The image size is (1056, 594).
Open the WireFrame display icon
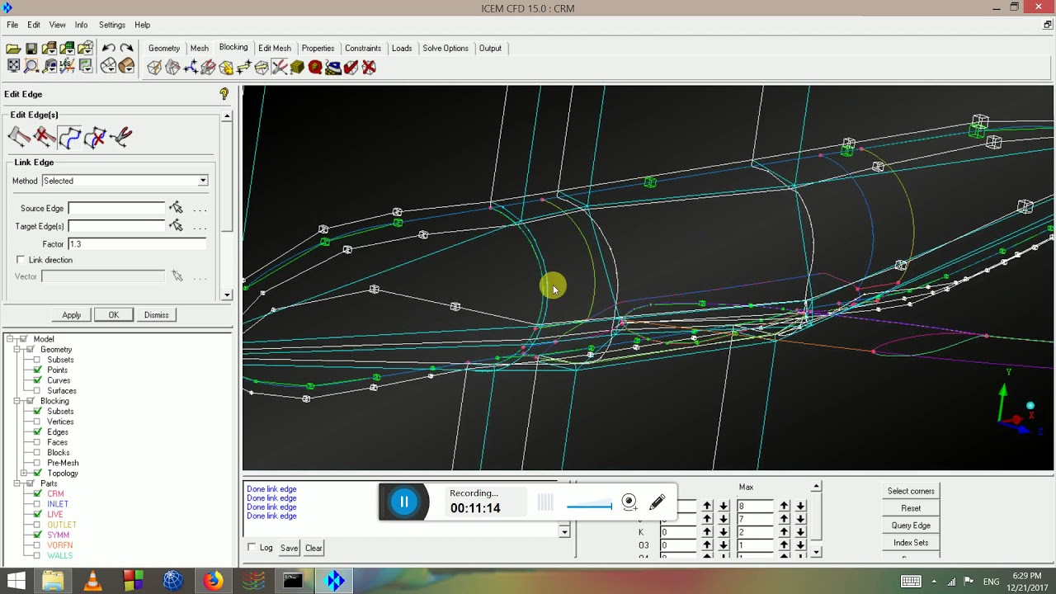pos(108,66)
